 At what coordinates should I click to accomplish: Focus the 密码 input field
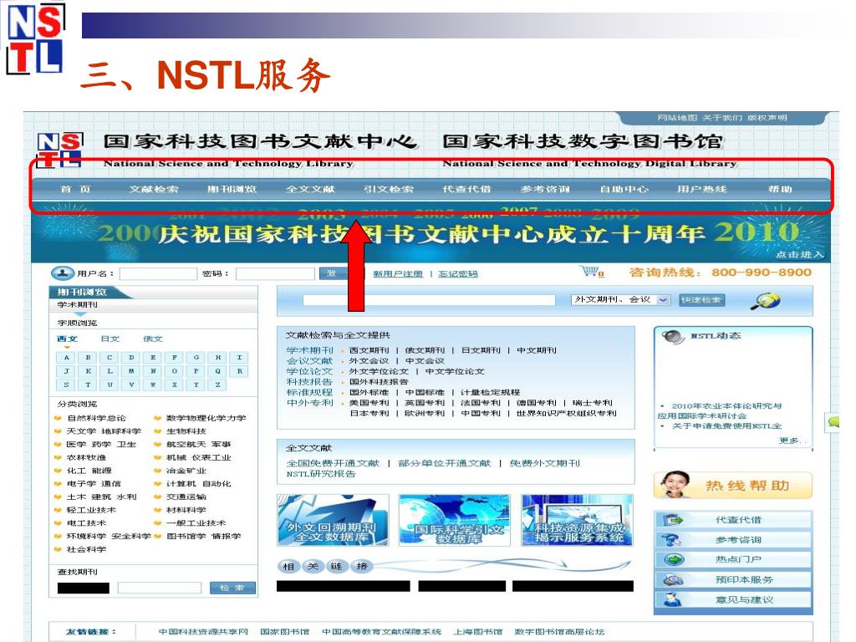[x=275, y=273]
